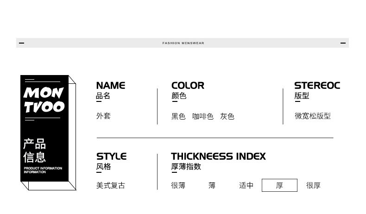
Task: Click the 外套 product name value
Action: (103, 116)
